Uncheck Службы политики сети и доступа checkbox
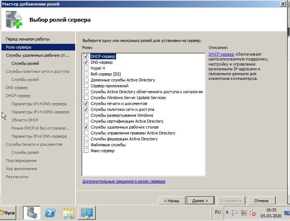290x221 pixels. [x=86, y=109]
